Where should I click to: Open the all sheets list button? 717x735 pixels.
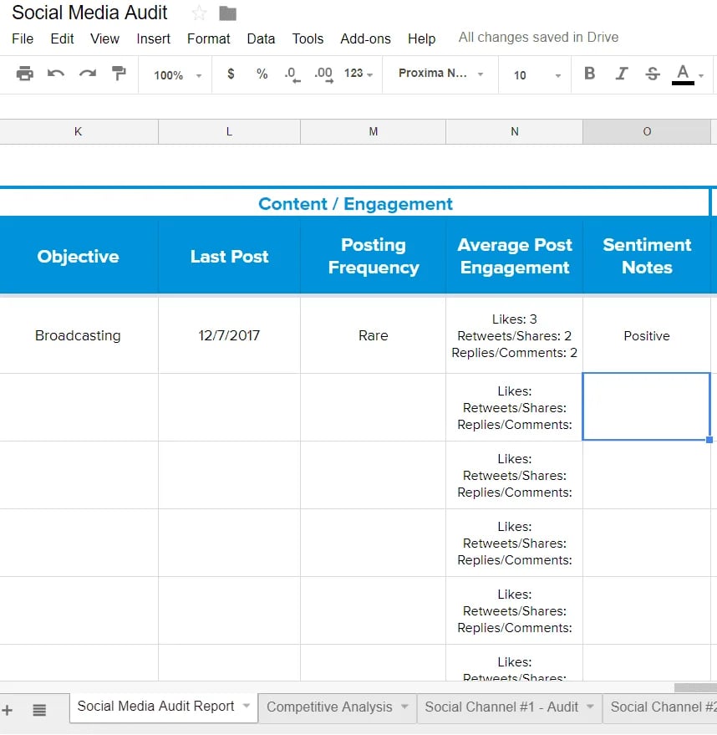pos(39,710)
